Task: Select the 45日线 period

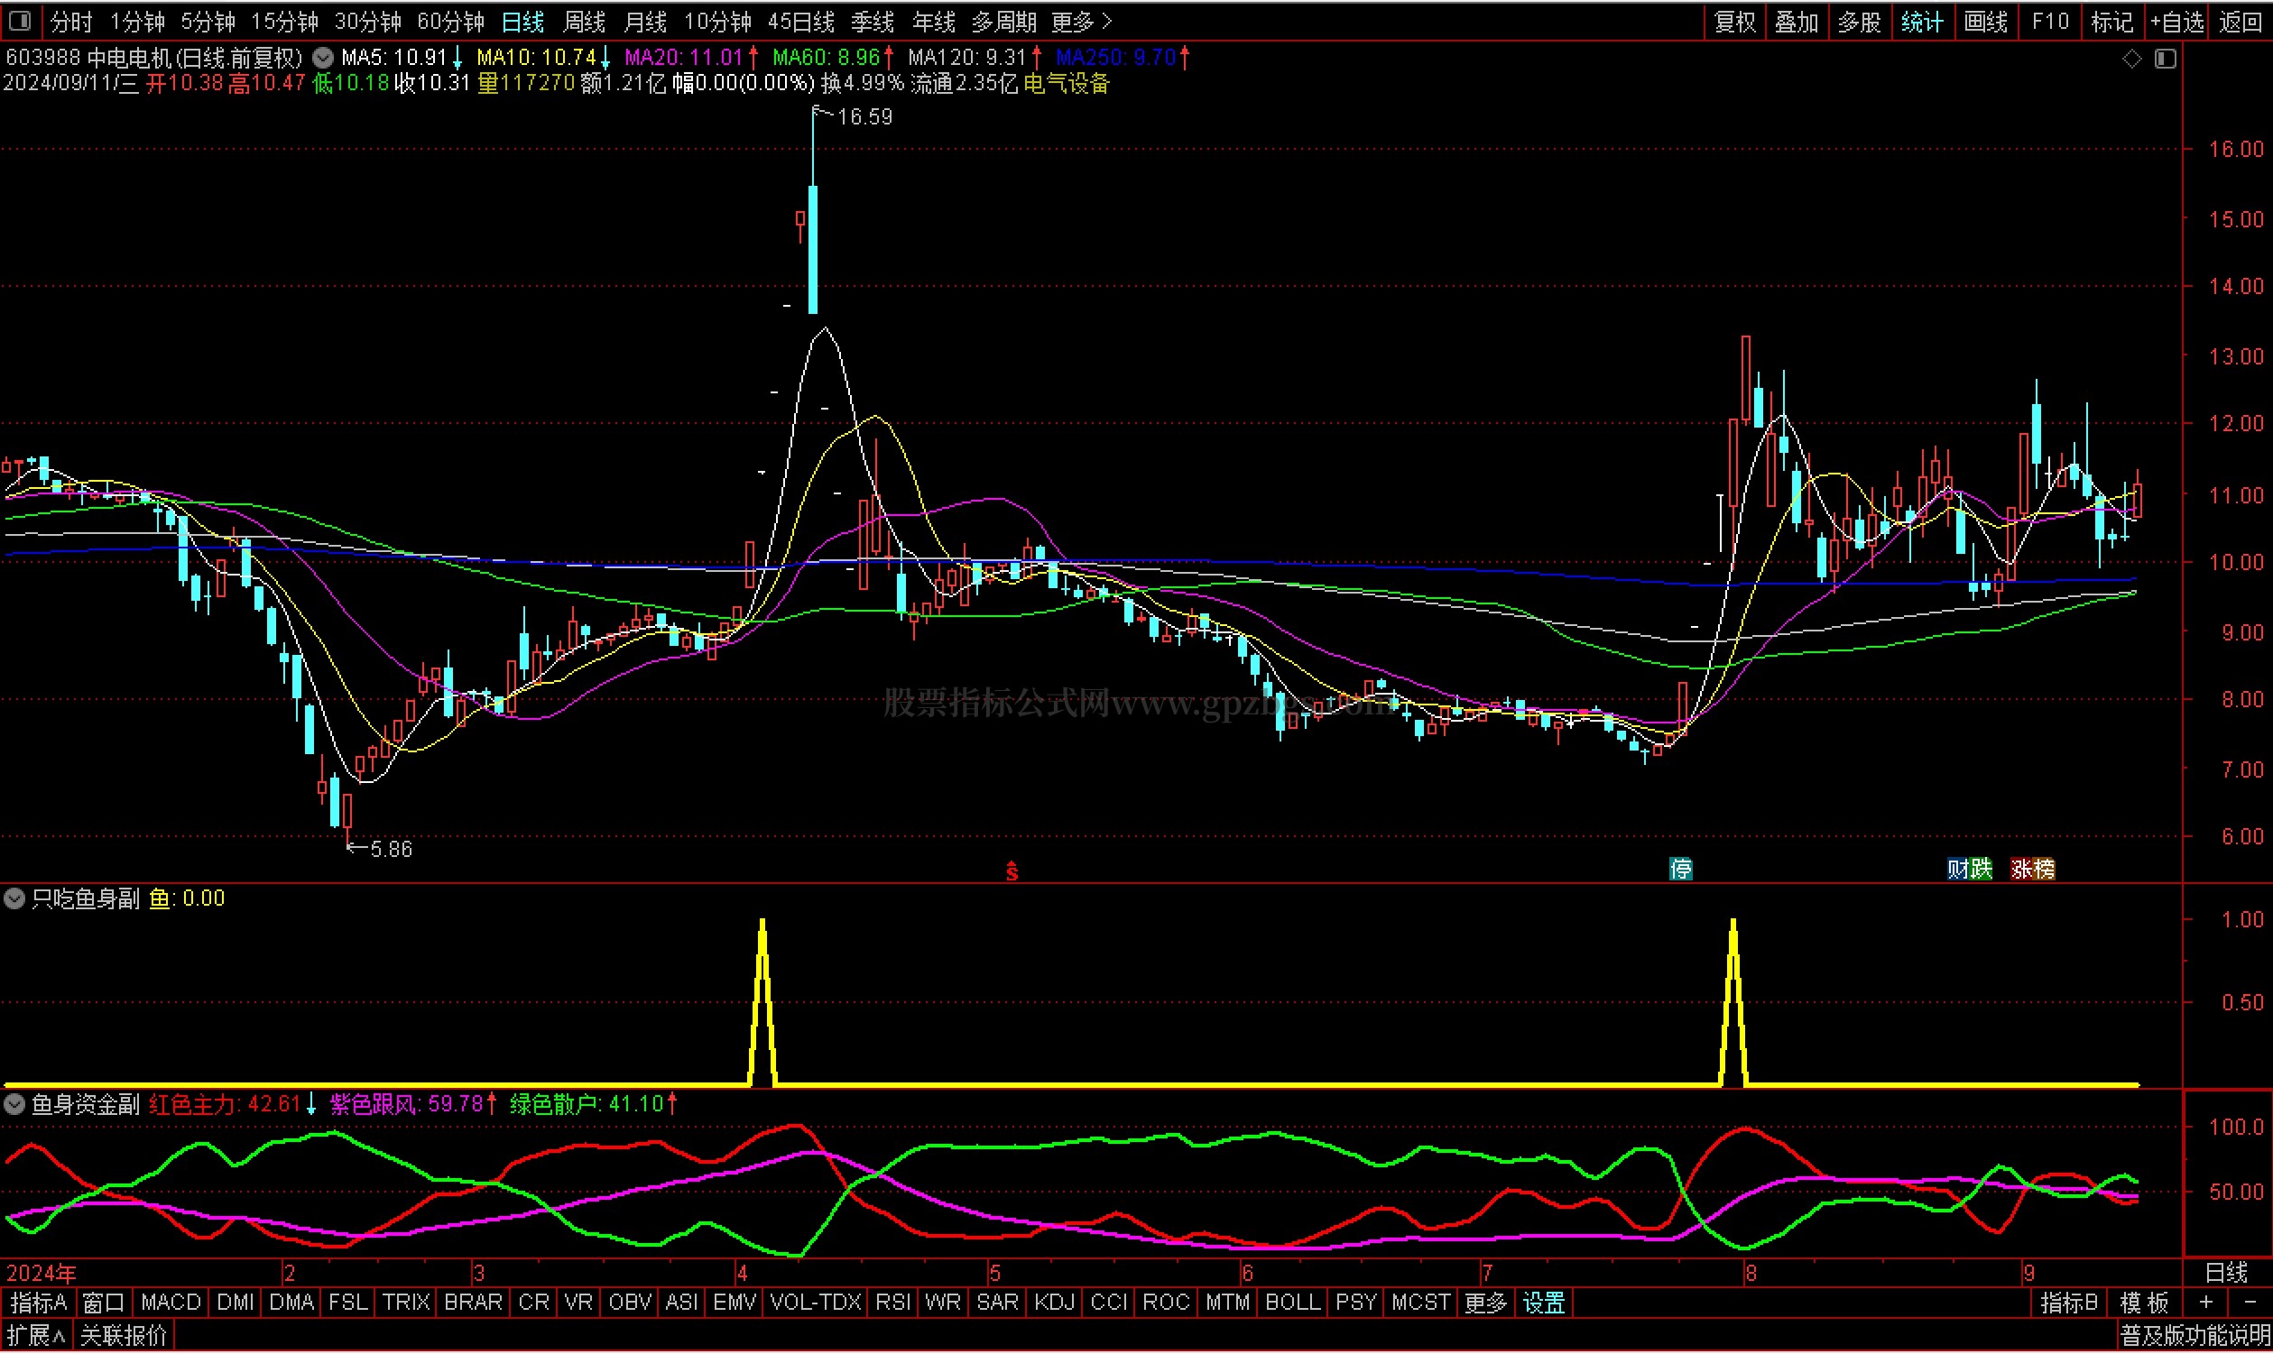Action: pyautogui.click(x=801, y=22)
